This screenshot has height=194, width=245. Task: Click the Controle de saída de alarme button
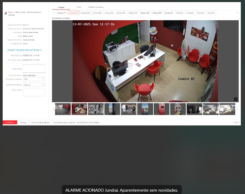64,122
